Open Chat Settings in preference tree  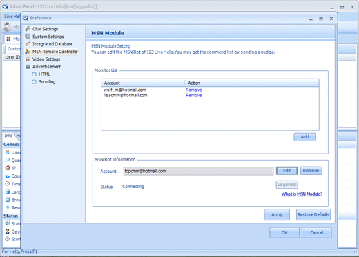(45, 29)
